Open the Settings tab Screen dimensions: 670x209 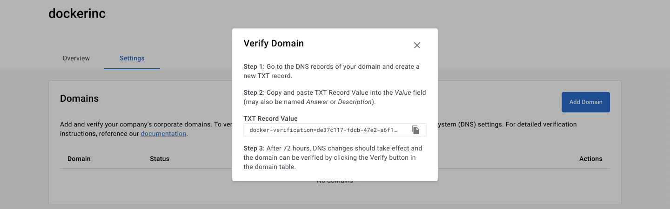click(x=132, y=58)
